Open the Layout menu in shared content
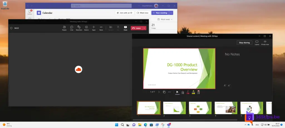The height and width of the screenshot is (128, 285). point(257,43)
